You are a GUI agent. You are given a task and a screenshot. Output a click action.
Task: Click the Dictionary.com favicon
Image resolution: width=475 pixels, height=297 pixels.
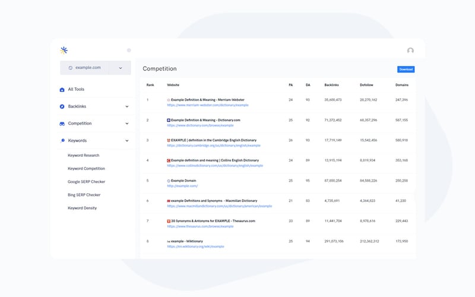click(x=169, y=120)
